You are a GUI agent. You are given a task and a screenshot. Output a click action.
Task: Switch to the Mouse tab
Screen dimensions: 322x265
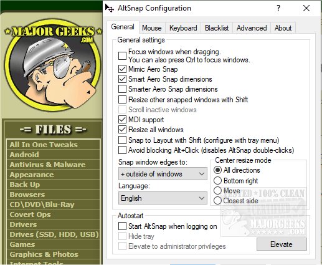[x=152, y=28]
